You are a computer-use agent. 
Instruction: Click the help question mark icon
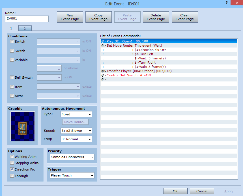pos(227,3)
